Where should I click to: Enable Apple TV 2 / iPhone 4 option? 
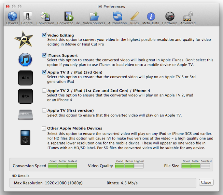pos(44,90)
